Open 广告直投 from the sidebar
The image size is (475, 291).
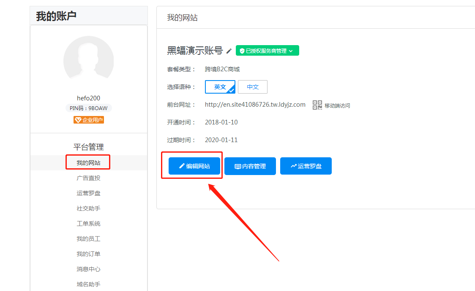click(x=88, y=178)
